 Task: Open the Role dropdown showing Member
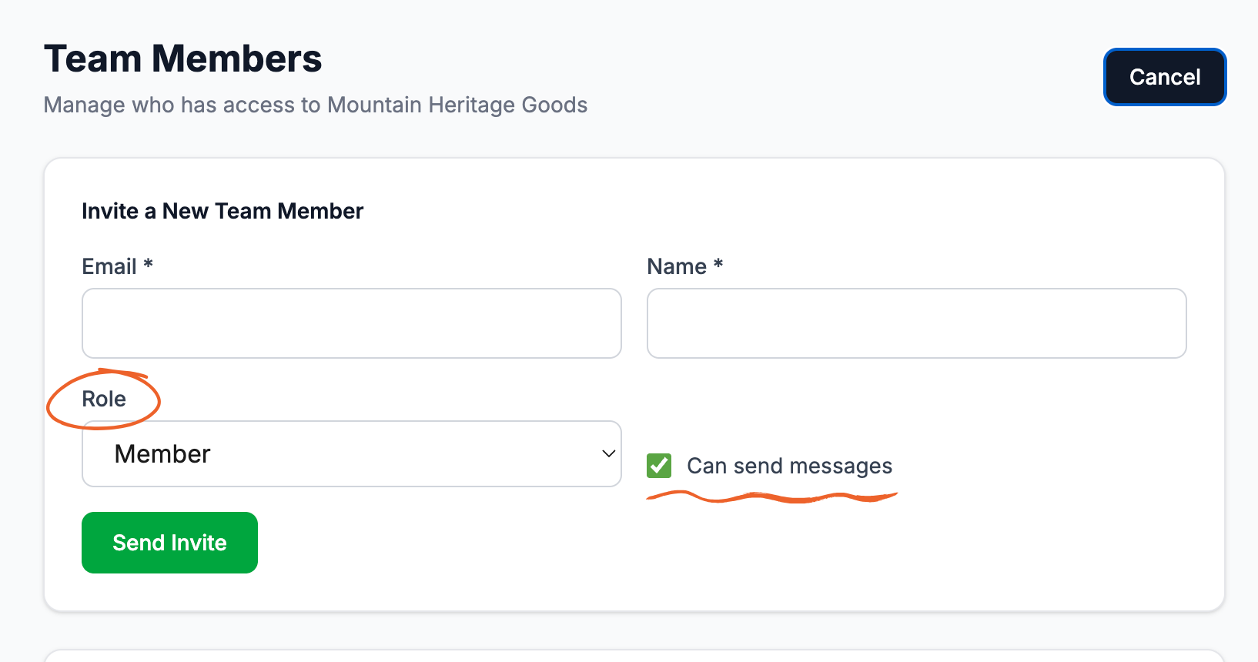point(352,453)
